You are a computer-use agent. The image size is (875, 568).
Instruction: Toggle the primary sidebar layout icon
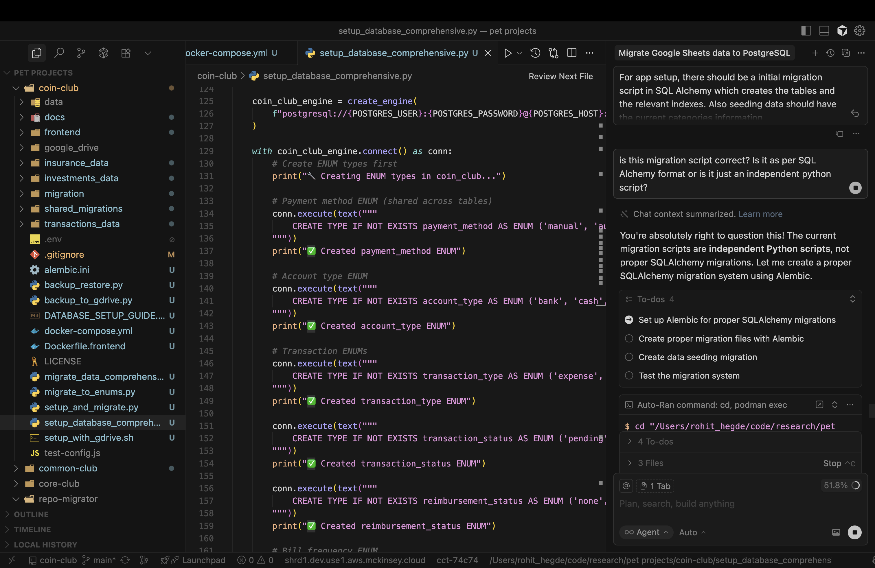806,31
